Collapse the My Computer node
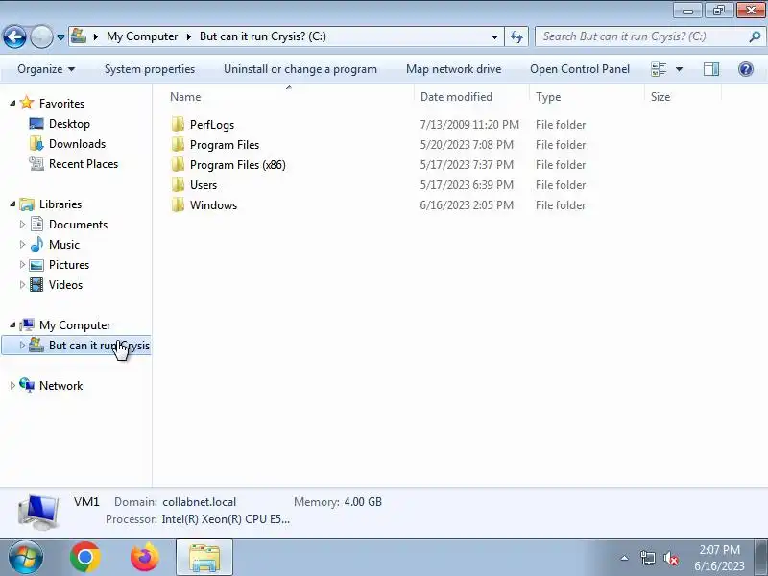The height and width of the screenshot is (576, 768). click(x=12, y=324)
